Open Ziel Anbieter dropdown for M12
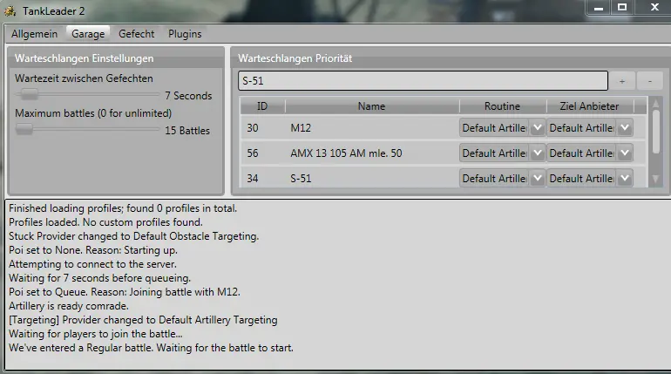Screen dimensions: 671x374 (x=625, y=128)
